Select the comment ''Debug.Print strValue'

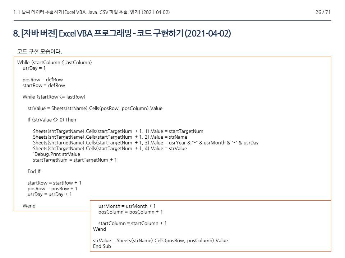(x=56, y=154)
